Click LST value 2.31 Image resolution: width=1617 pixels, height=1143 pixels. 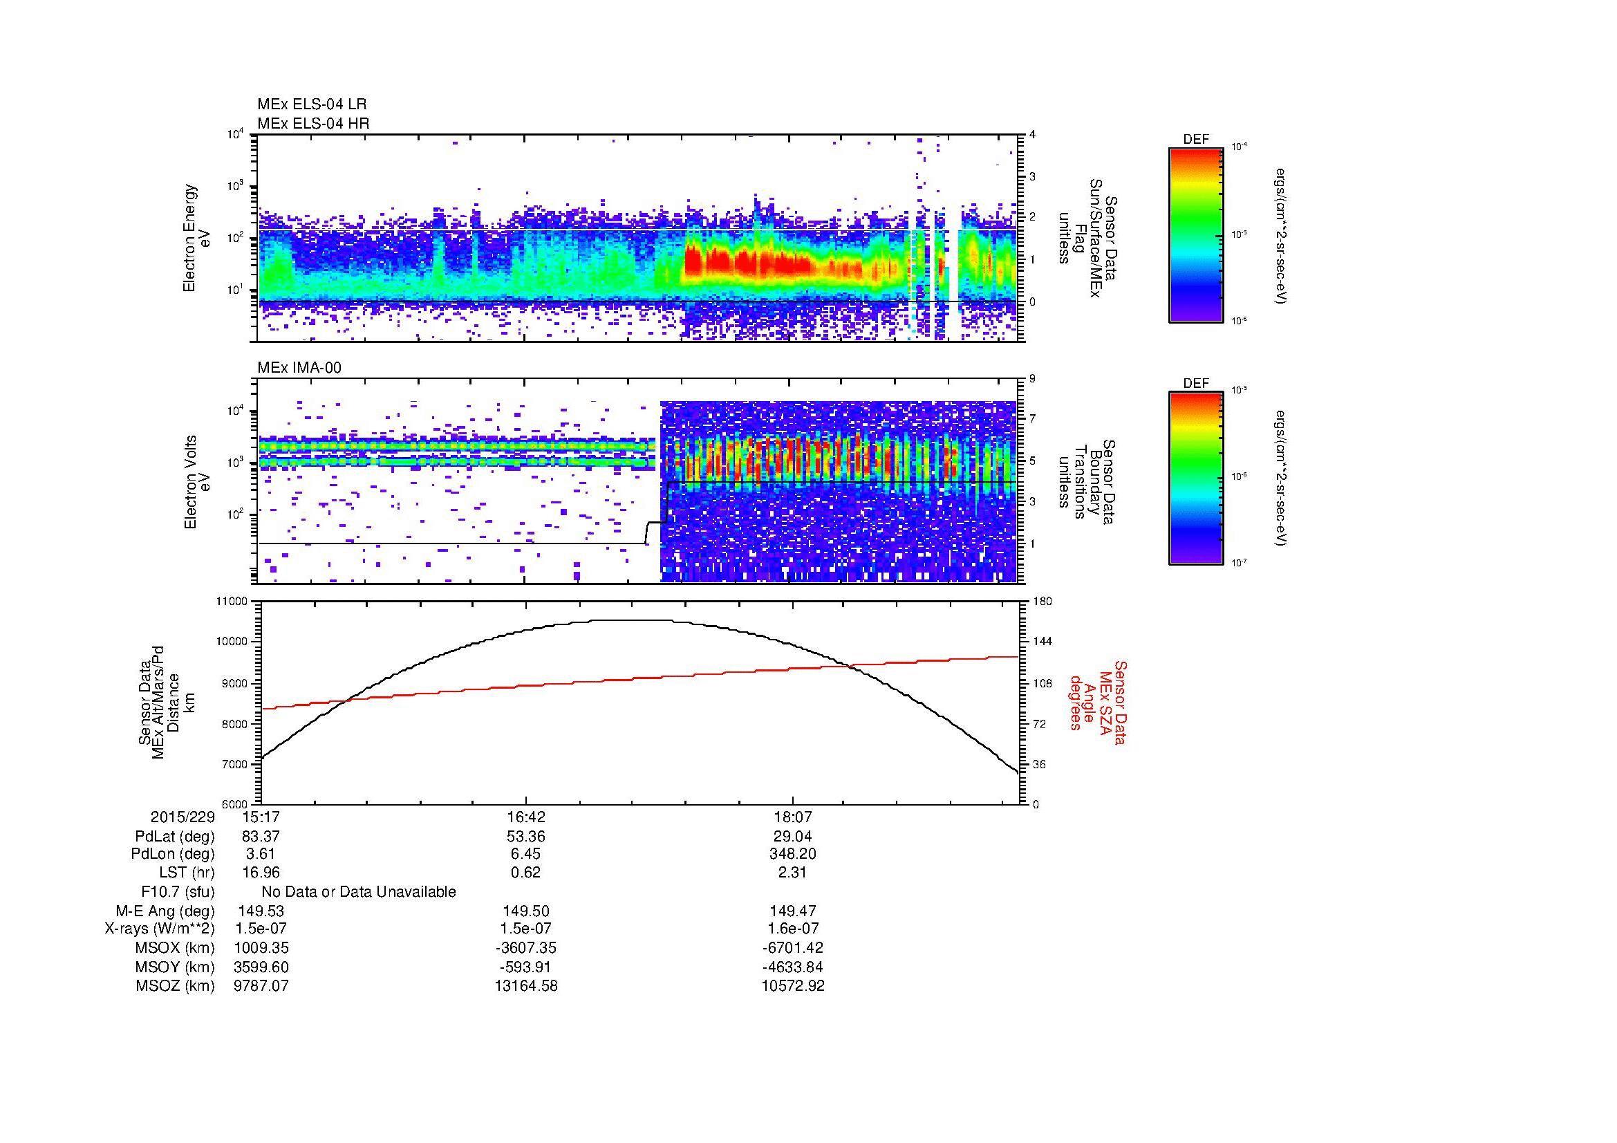(x=793, y=873)
